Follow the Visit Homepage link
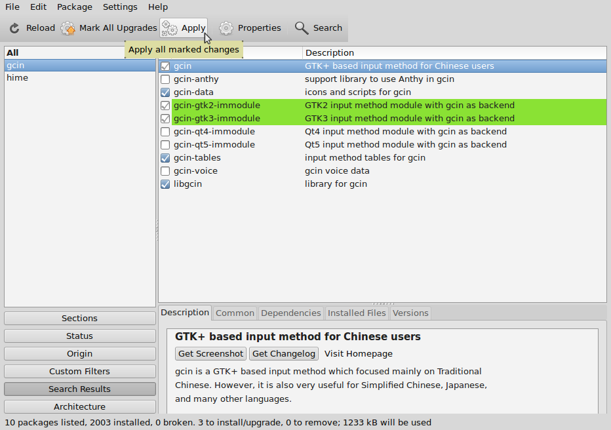Image resolution: width=611 pixels, height=430 pixels. coord(359,354)
